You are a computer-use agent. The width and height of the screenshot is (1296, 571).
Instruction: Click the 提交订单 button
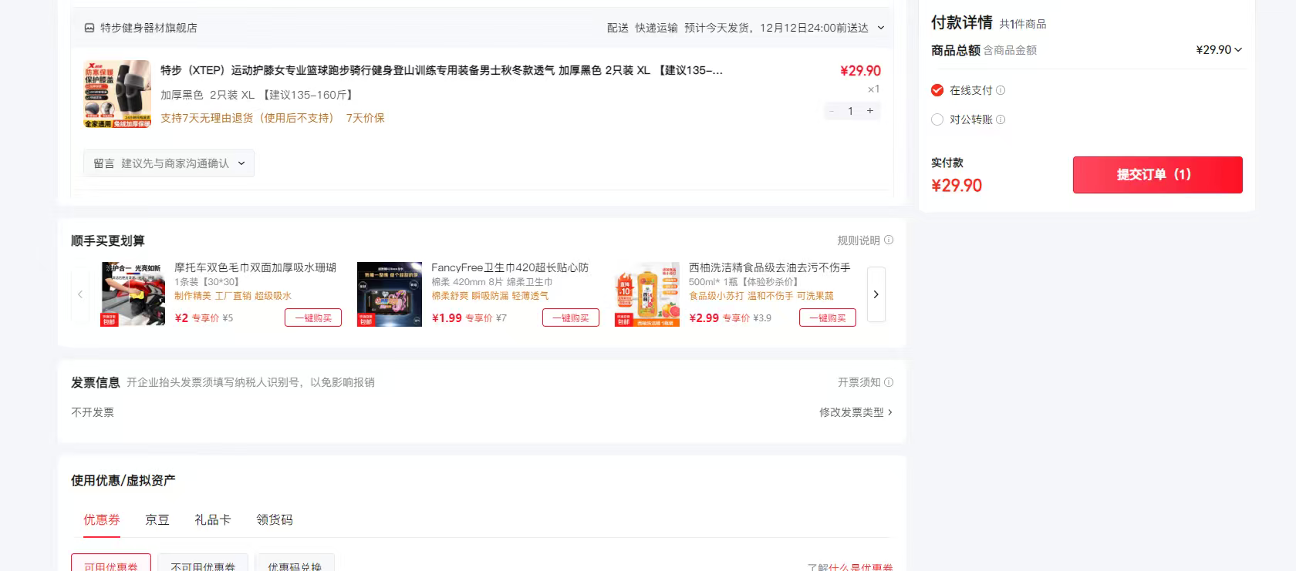pyautogui.click(x=1157, y=175)
